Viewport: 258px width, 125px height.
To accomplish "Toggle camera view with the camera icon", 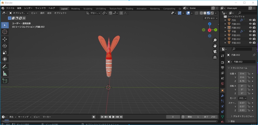I will 215,52.
